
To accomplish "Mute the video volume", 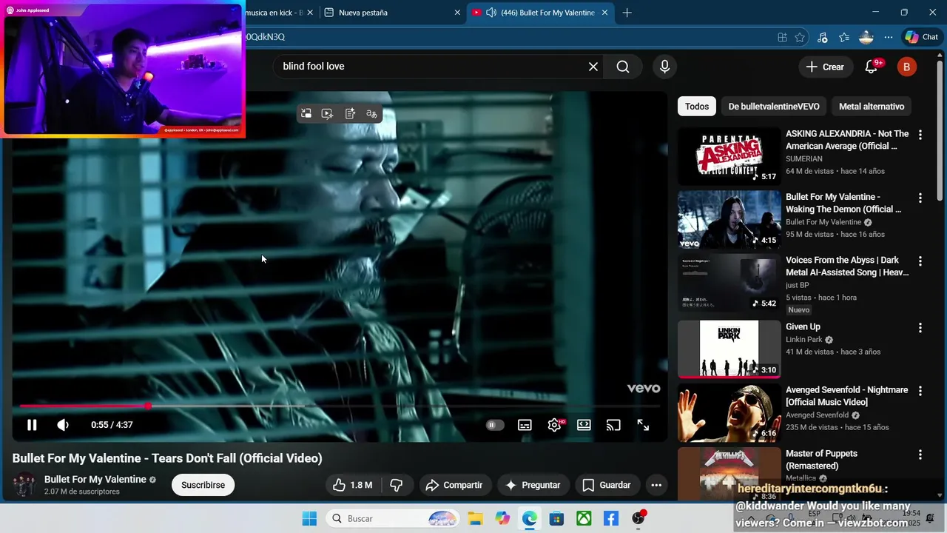I will [x=63, y=425].
